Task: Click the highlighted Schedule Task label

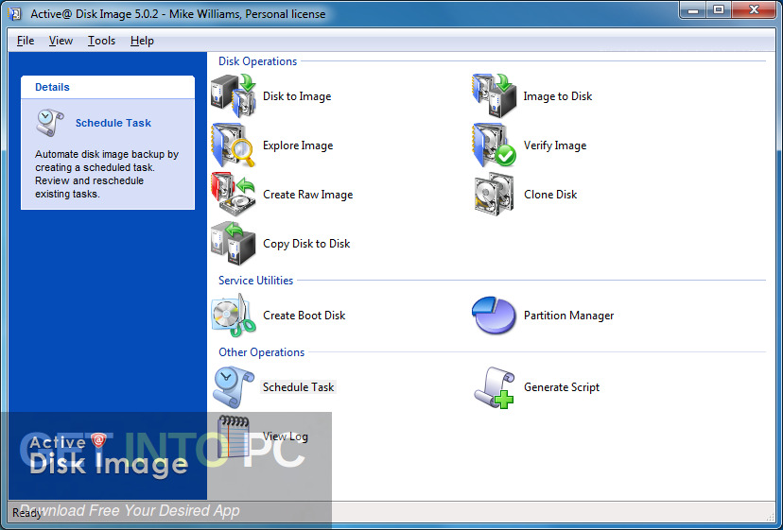Action: tap(299, 387)
